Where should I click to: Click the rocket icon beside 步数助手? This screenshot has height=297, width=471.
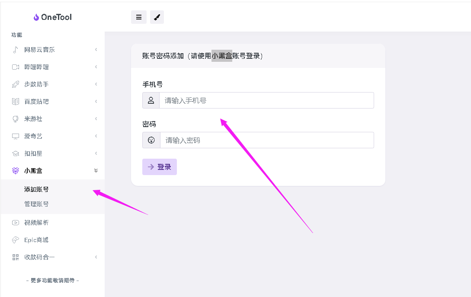click(x=15, y=84)
